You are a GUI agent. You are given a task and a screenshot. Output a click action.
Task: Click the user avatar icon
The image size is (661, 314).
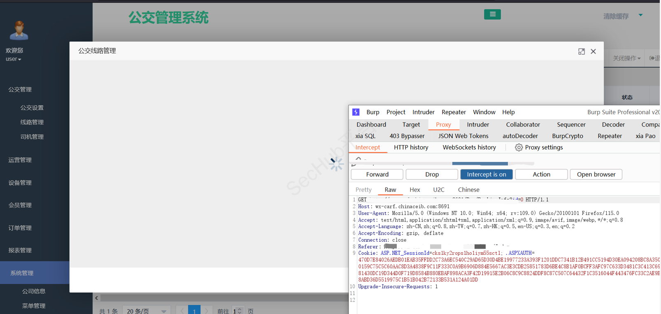click(x=19, y=30)
